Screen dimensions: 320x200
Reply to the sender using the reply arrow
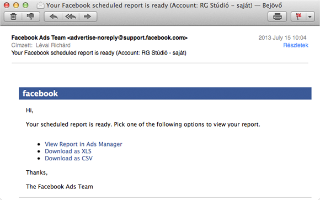point(54,17)
